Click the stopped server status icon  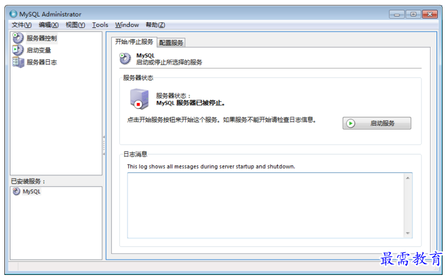tap(139, 99)
